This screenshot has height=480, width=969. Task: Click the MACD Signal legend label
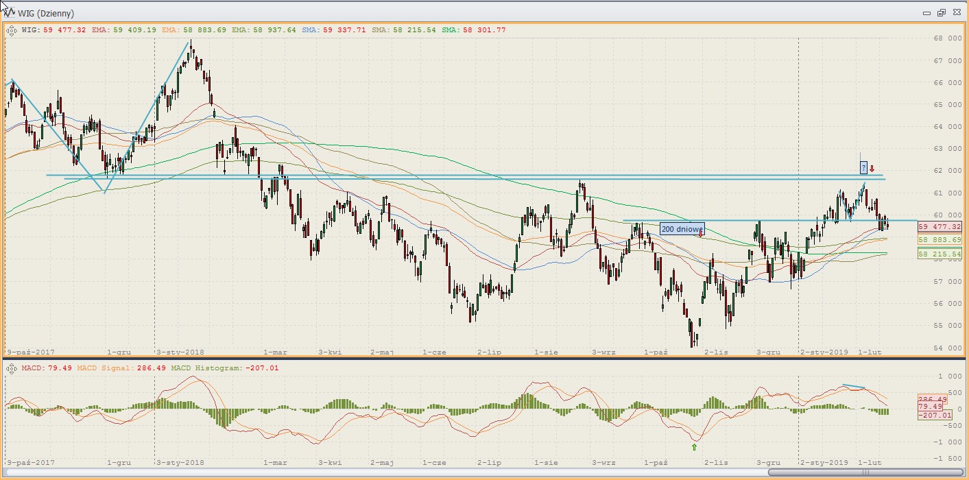(101, 369)
